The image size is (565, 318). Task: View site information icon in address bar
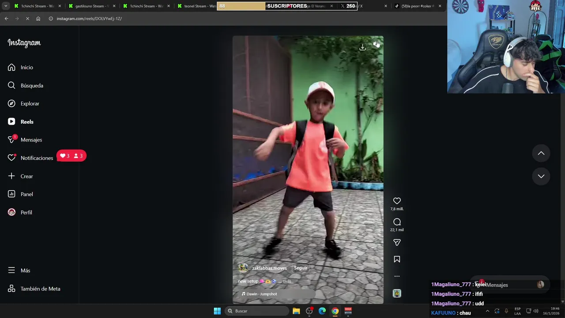pos(51,19)
